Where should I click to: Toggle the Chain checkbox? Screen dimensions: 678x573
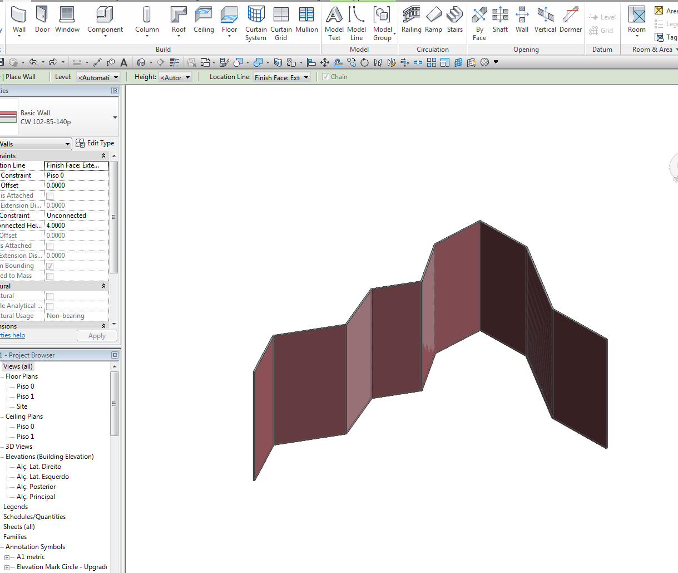click(x=326, y=77)
